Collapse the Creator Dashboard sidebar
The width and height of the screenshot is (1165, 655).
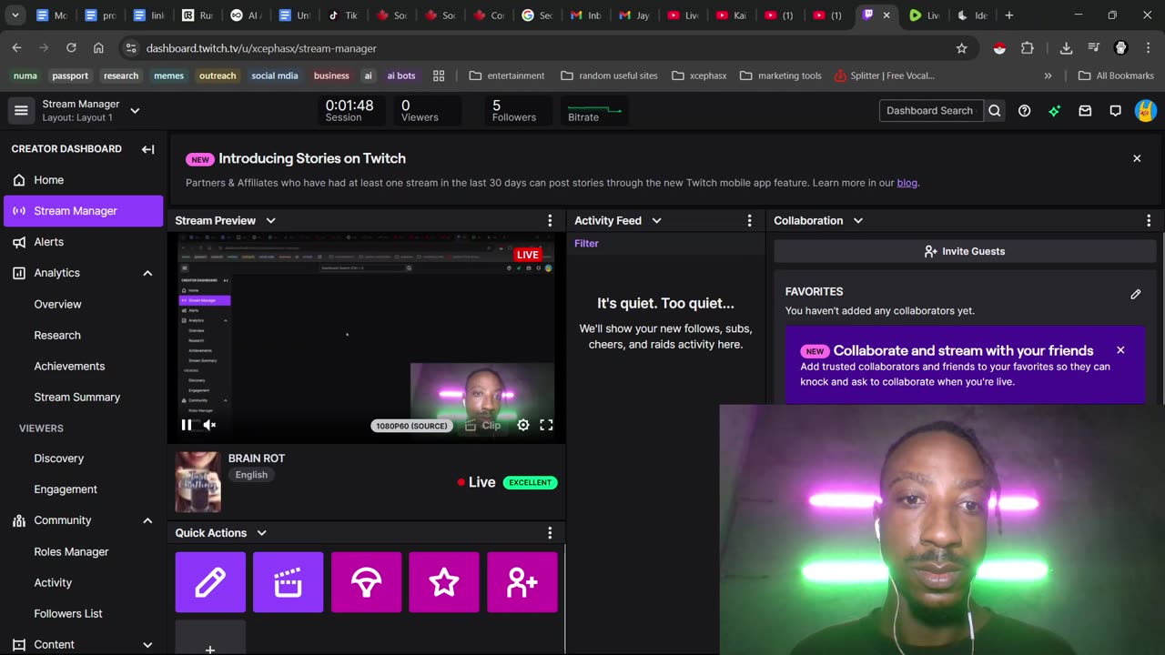(x=147, y=149)
